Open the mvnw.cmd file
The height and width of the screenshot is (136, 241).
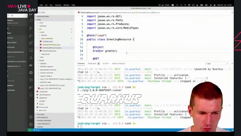(43, 107)
